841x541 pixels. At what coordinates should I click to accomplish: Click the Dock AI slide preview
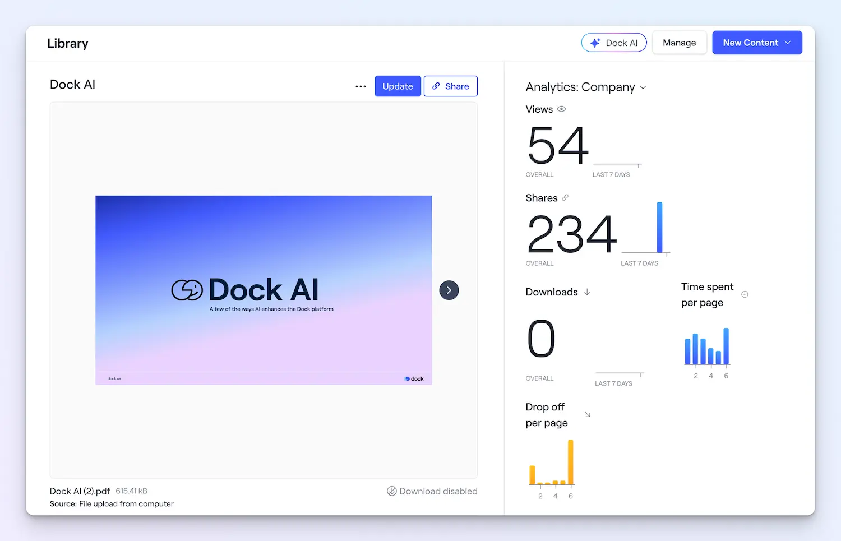(x=264, y=290)
